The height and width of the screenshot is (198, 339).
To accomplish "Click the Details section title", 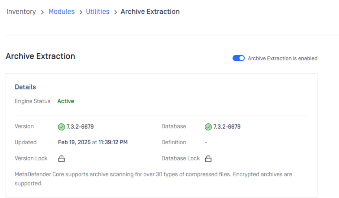I will 25,87.
